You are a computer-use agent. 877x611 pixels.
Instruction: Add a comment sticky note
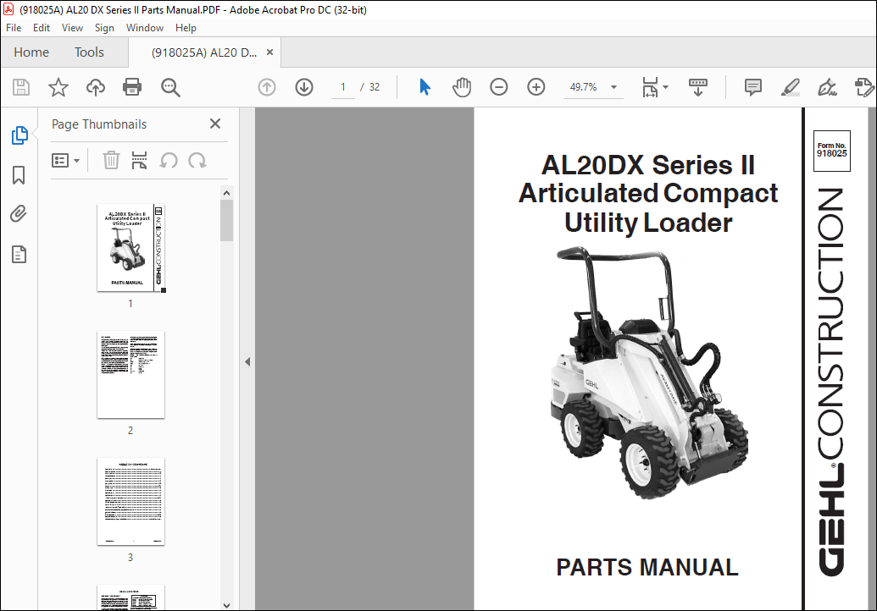(x=752, y=87)
